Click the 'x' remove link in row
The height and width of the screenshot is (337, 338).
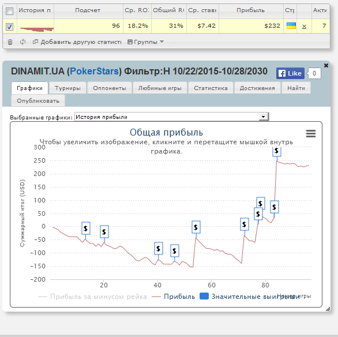tap(304, 27)
